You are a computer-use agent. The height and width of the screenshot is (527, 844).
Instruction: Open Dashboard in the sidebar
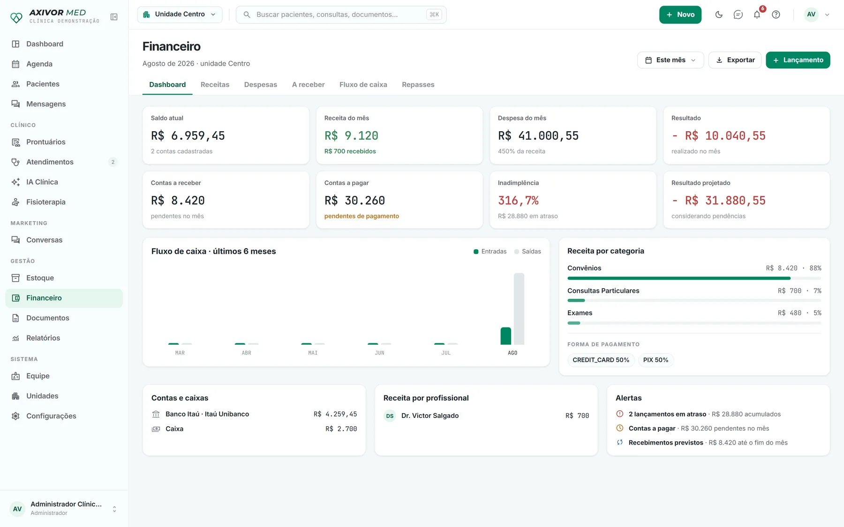(64, 44)
